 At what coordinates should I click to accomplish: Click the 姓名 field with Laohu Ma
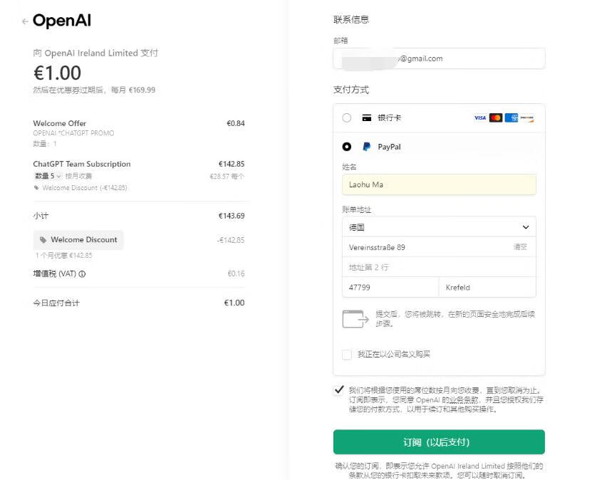[439, 184]
